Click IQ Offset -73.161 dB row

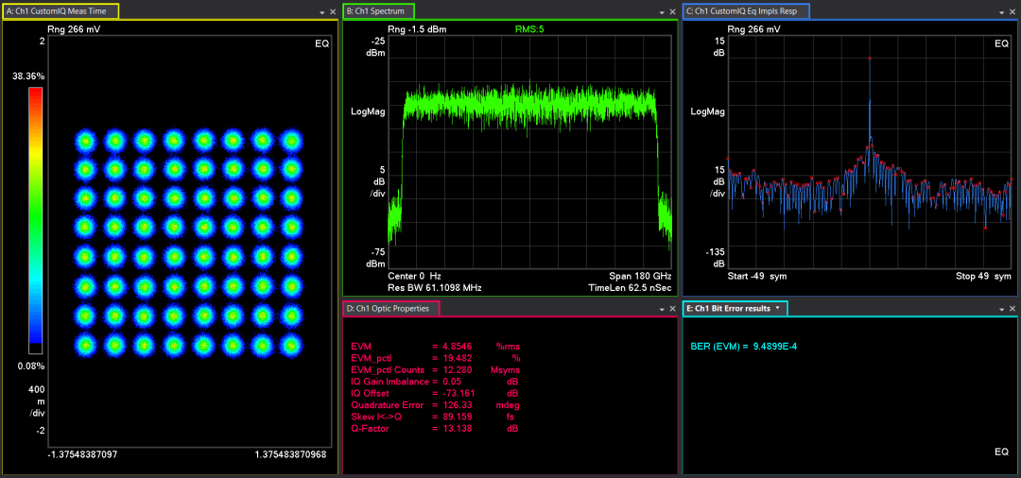click(436, 394)
